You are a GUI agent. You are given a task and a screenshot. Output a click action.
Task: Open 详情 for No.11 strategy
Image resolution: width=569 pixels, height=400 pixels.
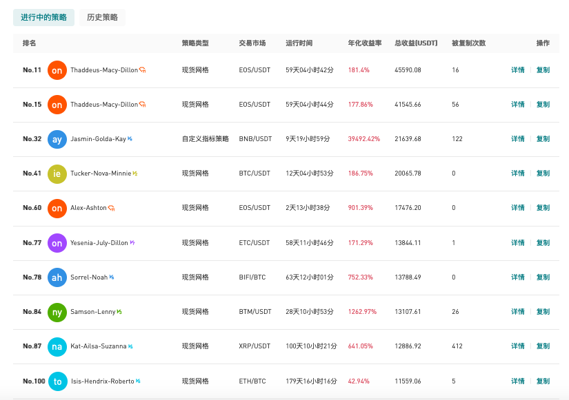[x=518, y=70]
